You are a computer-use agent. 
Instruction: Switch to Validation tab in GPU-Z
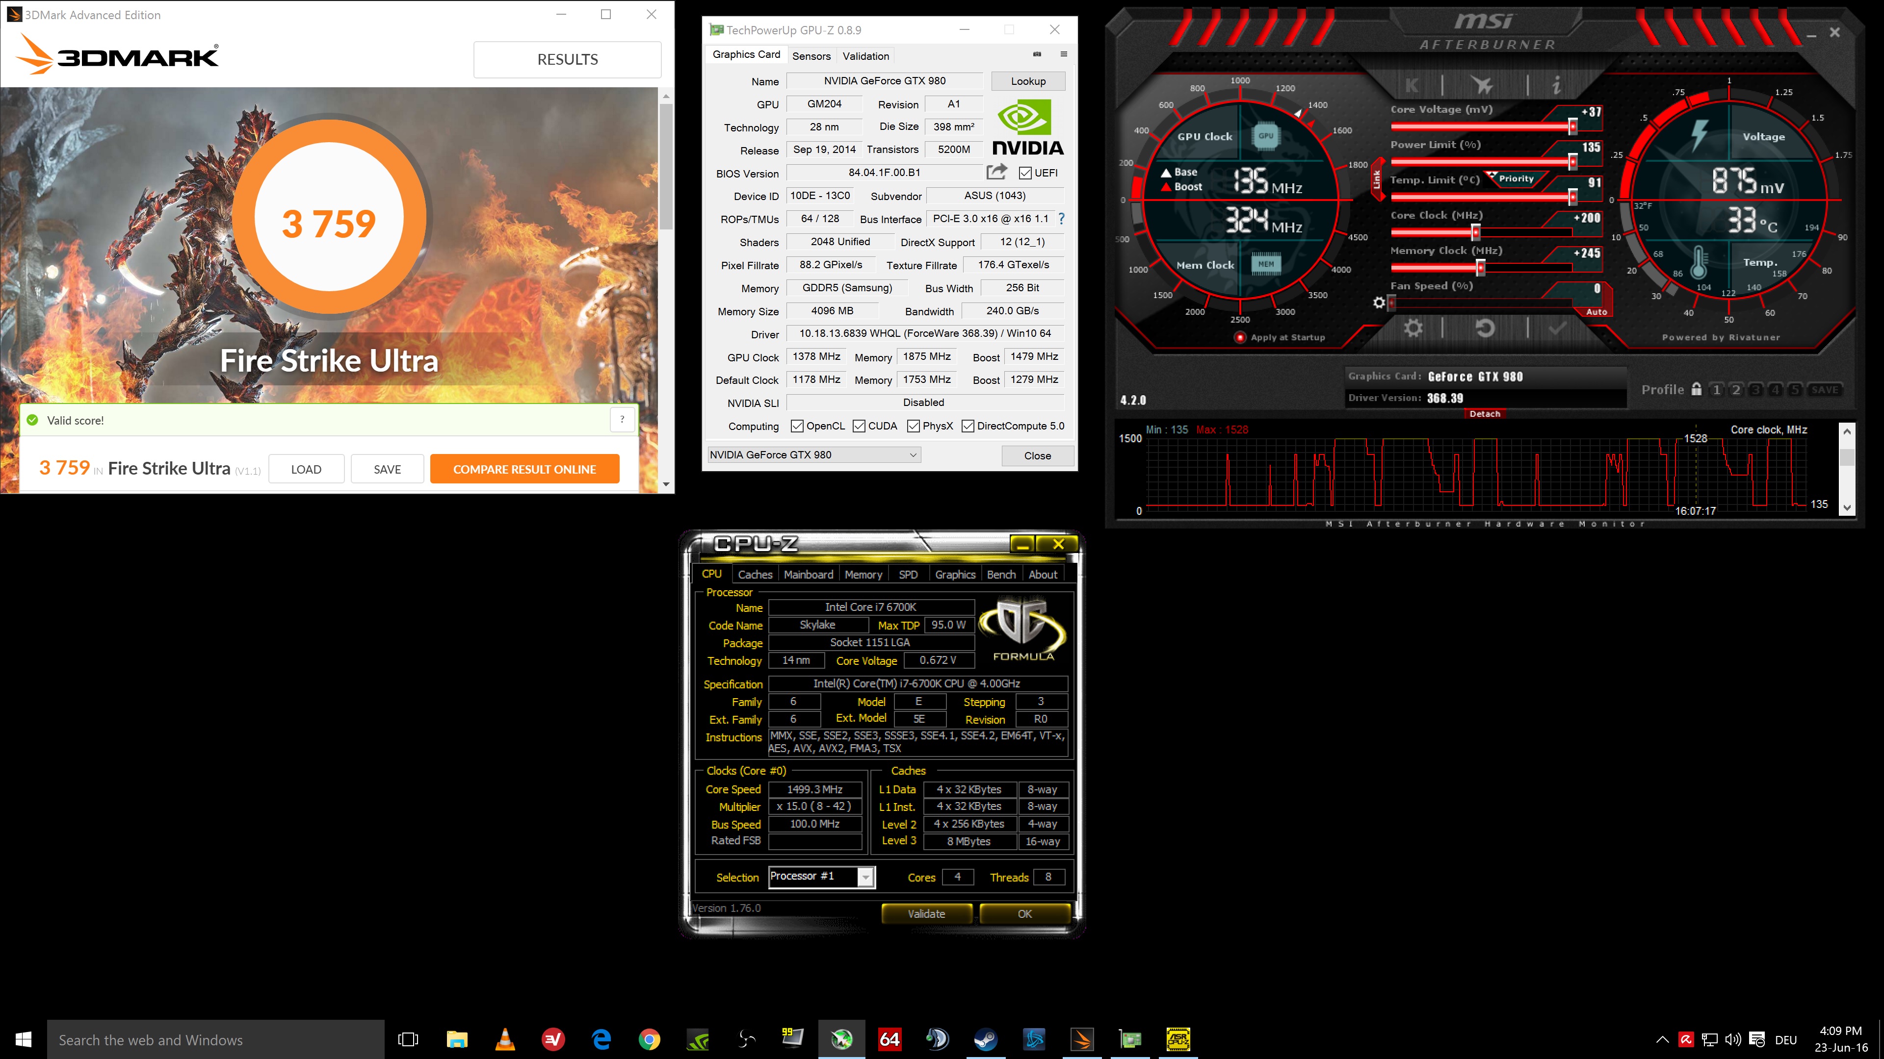[x=866, y=55]
